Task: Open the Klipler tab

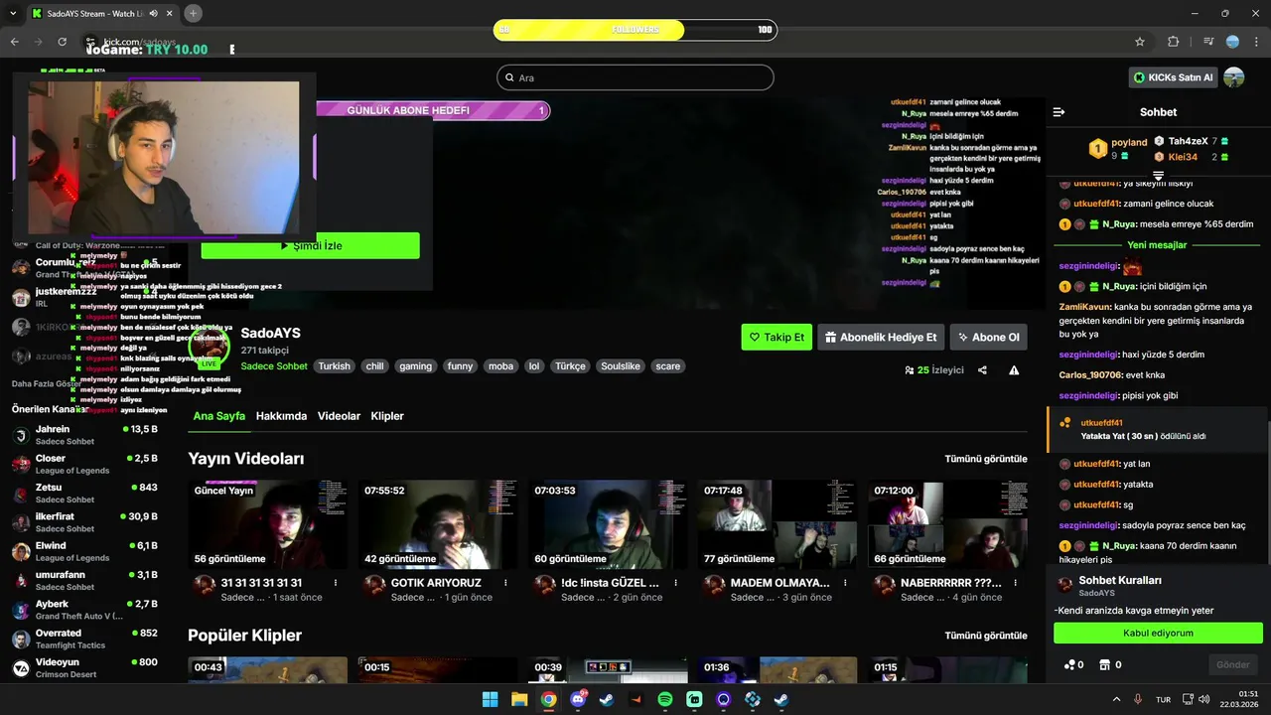Action: pos(387,416)
